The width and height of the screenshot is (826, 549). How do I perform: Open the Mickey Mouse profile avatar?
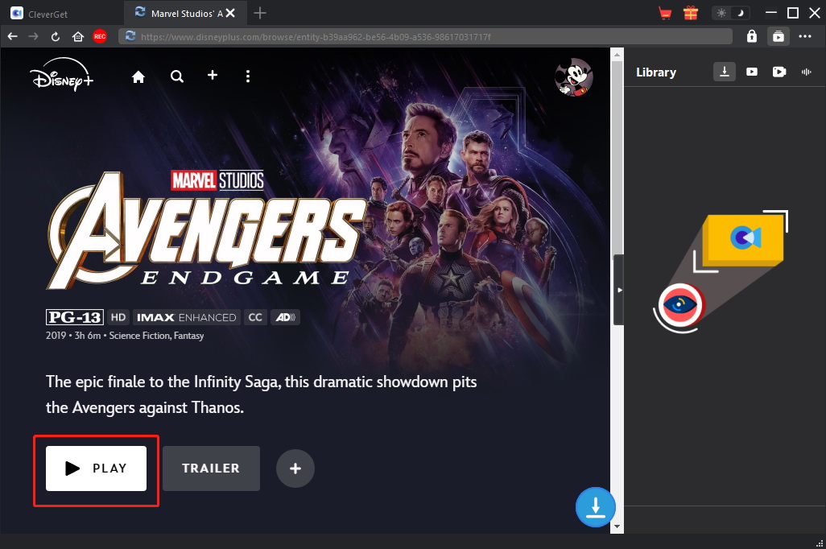click(x=573, y=77)
